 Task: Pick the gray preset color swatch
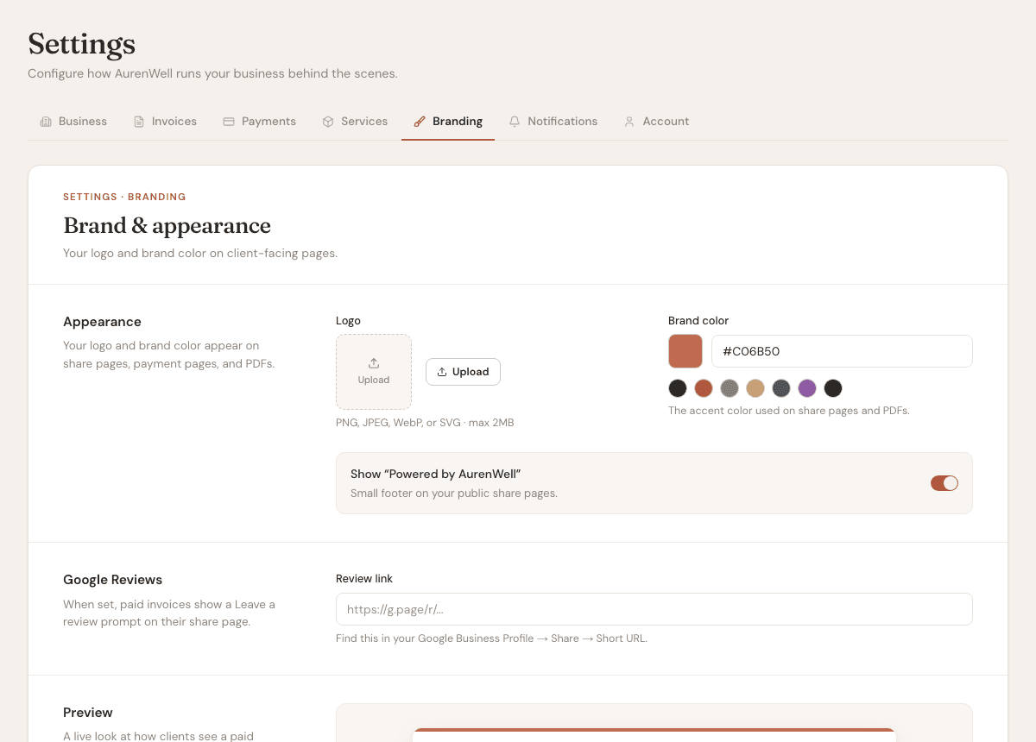pyautogui.click(x=730, y=388)
